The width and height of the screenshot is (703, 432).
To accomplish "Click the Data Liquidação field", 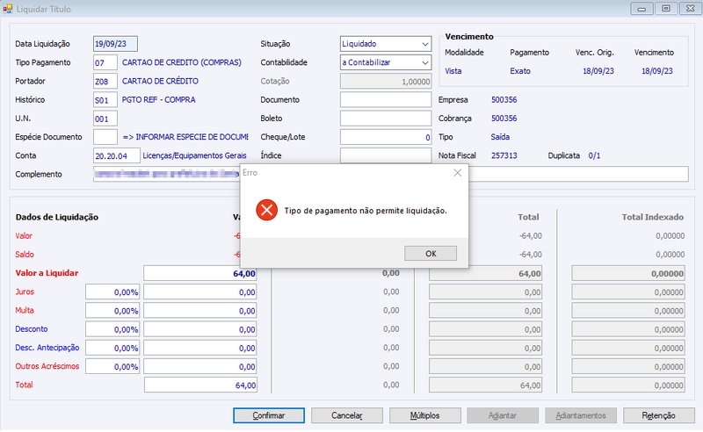I will [x=115, y=44].
